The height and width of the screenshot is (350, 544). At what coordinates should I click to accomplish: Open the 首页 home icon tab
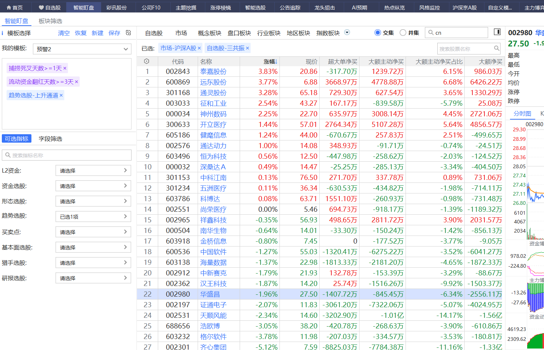pos(15,7)
